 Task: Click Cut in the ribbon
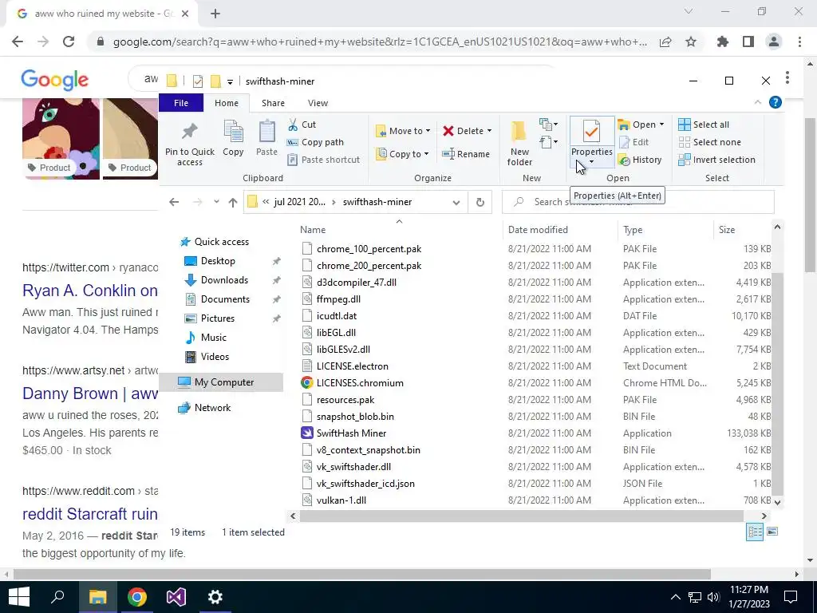coord(302,125)
